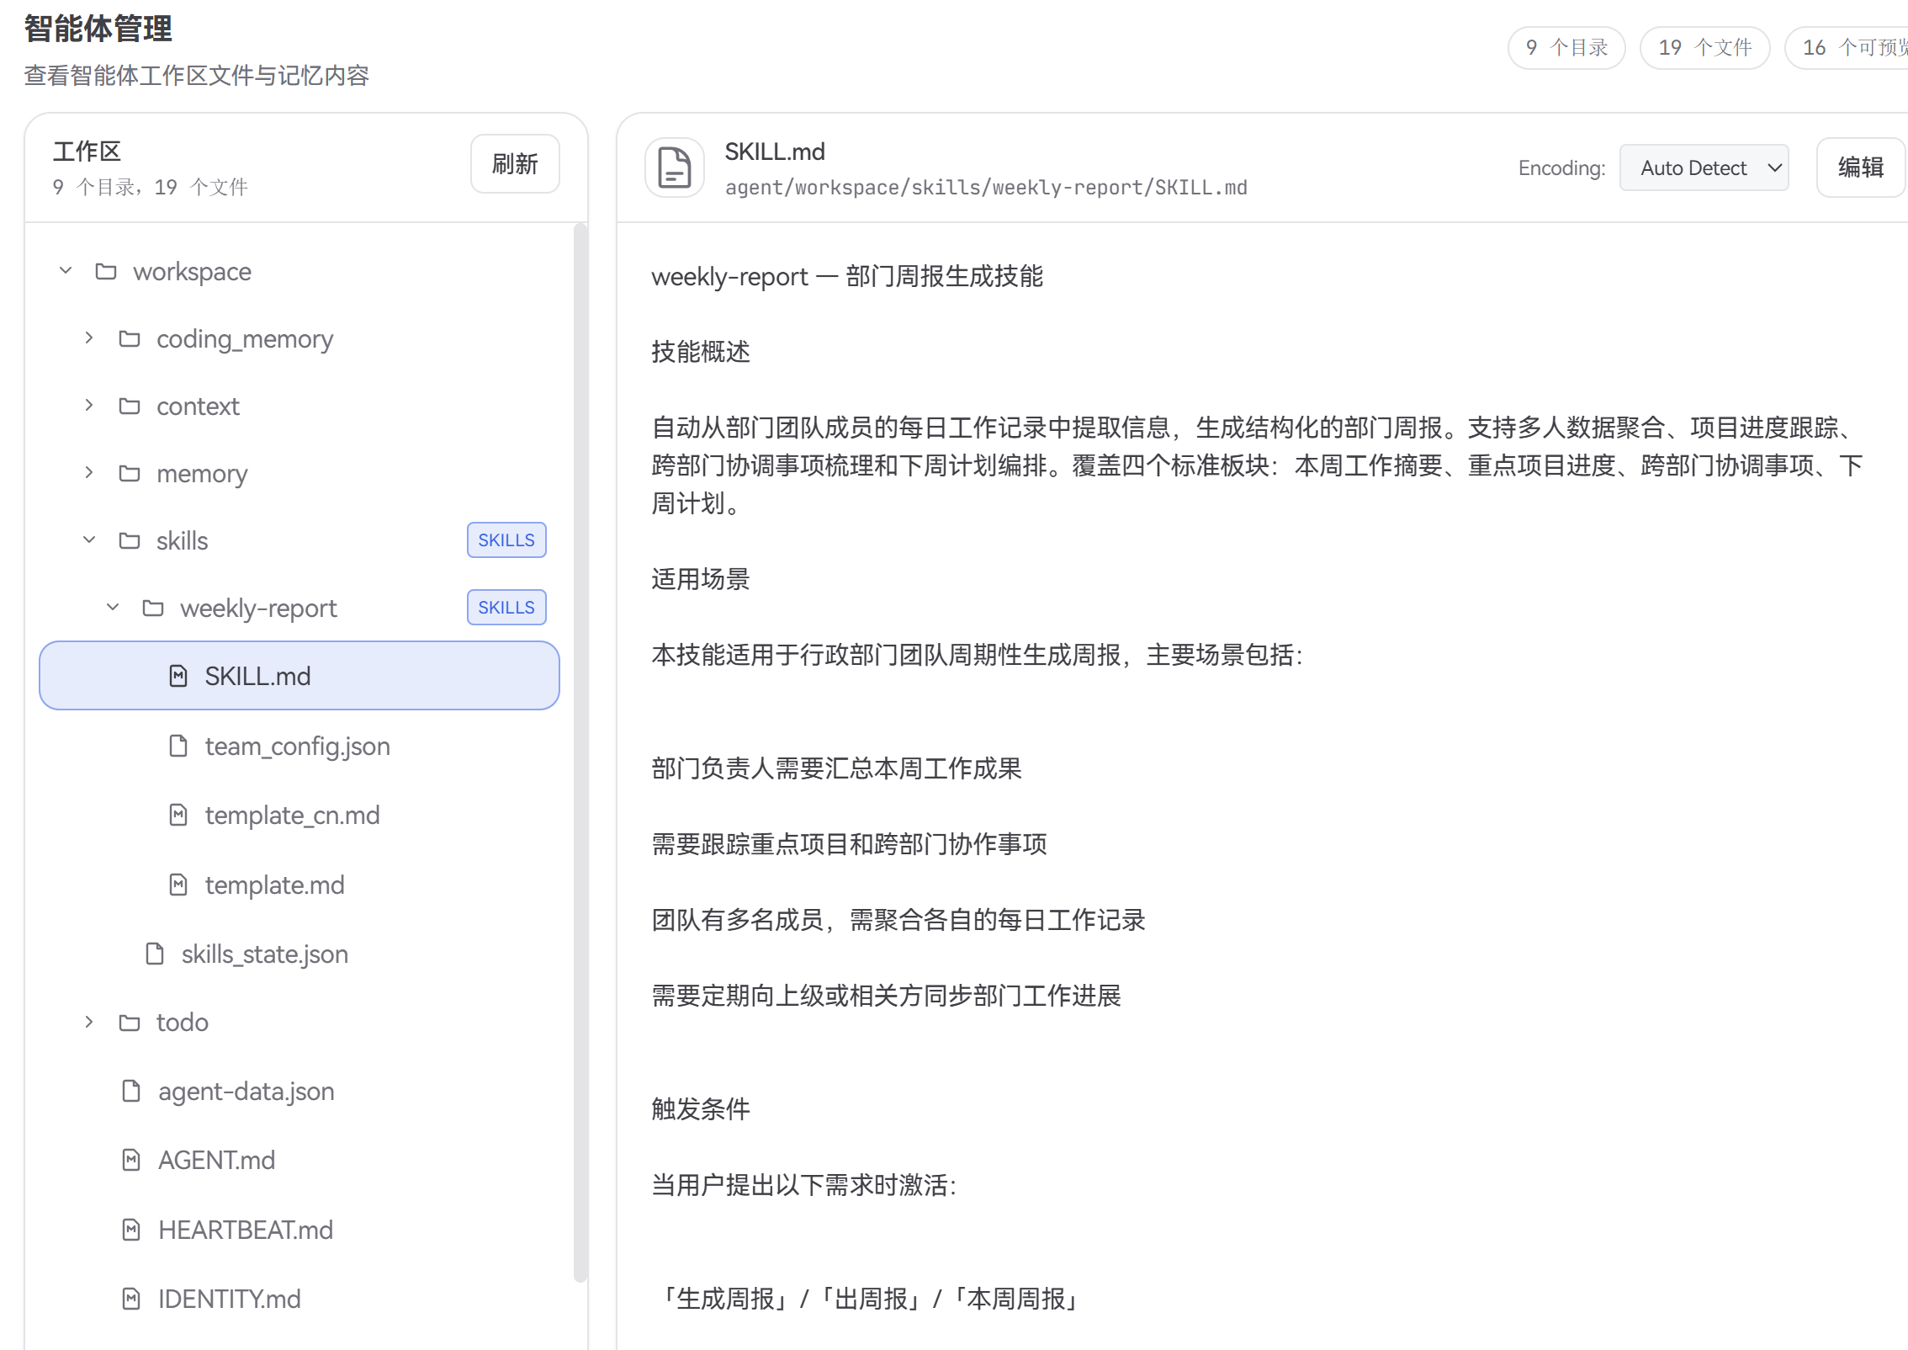Open IDENTITY.md in the tree
The width and height of the screenshot is (1908, 1350).
(x=230, y=1299)
